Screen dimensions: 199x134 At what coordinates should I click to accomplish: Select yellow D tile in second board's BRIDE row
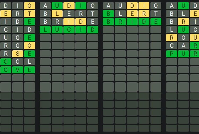point(81,22)
